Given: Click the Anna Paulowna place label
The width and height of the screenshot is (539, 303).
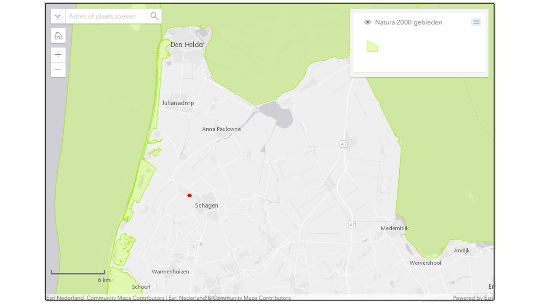Looking at the screenshot, I should tap(221, 129).
